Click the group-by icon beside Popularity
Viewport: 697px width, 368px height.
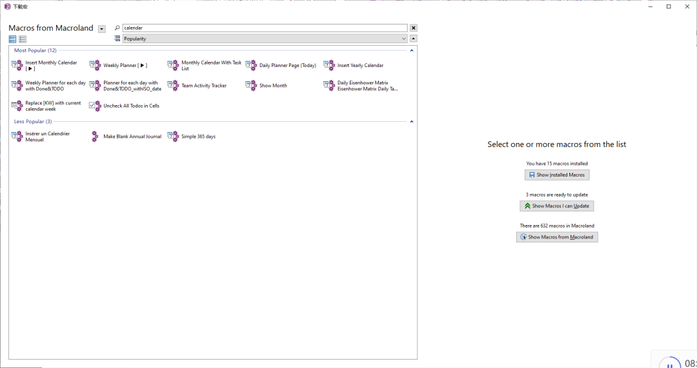click(x=117, y=39)
